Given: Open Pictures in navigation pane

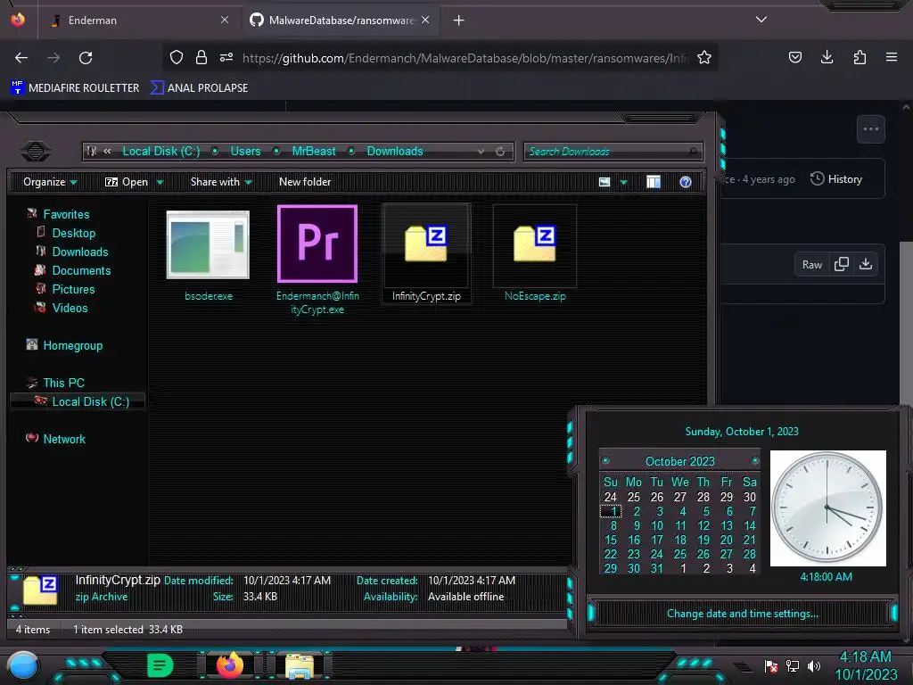Looking at the screenshot, I should tap(73, 289).
